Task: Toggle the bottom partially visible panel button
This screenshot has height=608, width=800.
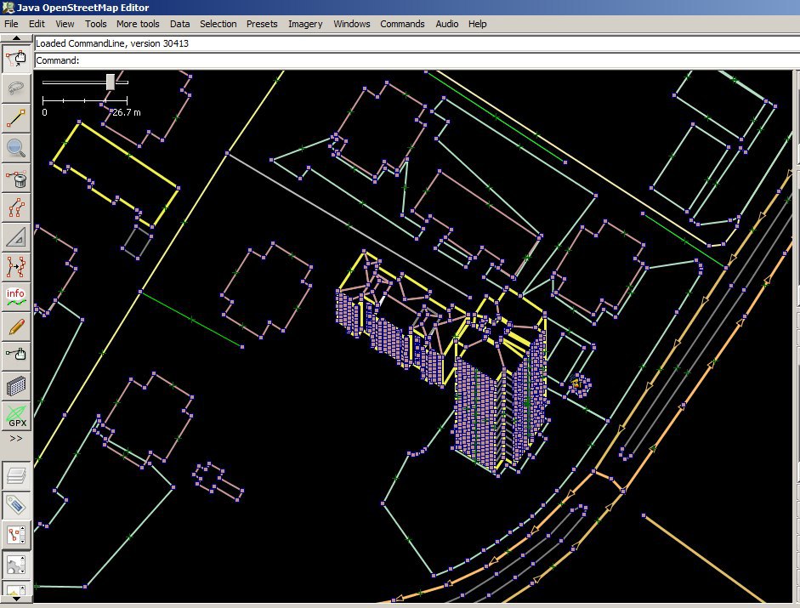Action: coord(16,588)
